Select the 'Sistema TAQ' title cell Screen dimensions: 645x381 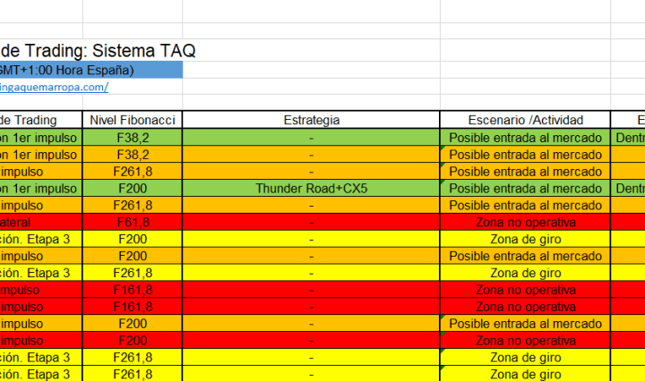[99, 51]
